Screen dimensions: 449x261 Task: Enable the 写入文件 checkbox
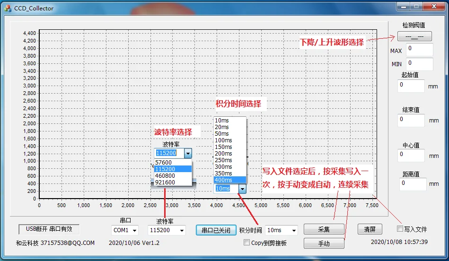click(400, 229)
